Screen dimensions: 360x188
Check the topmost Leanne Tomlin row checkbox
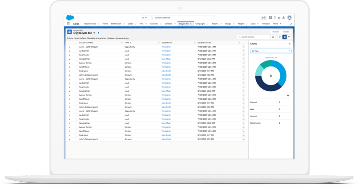76,63
